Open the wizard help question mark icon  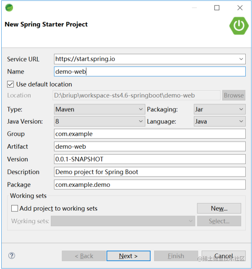tap(12, 256)
